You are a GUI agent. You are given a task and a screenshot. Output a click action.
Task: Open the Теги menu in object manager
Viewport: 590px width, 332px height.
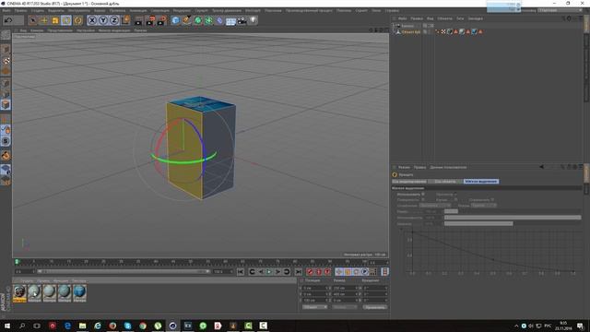pyautogui.click(x=460, y=18)
